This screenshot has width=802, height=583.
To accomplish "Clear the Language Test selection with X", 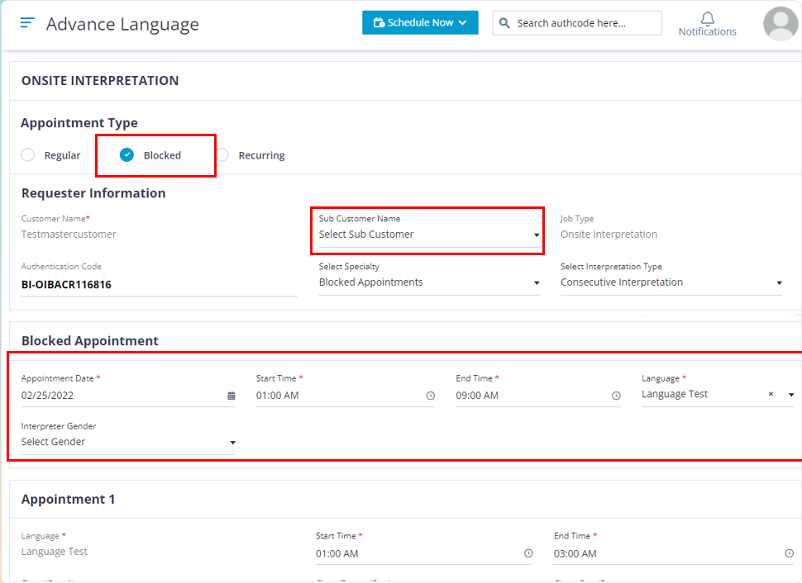I will point(771,395).
